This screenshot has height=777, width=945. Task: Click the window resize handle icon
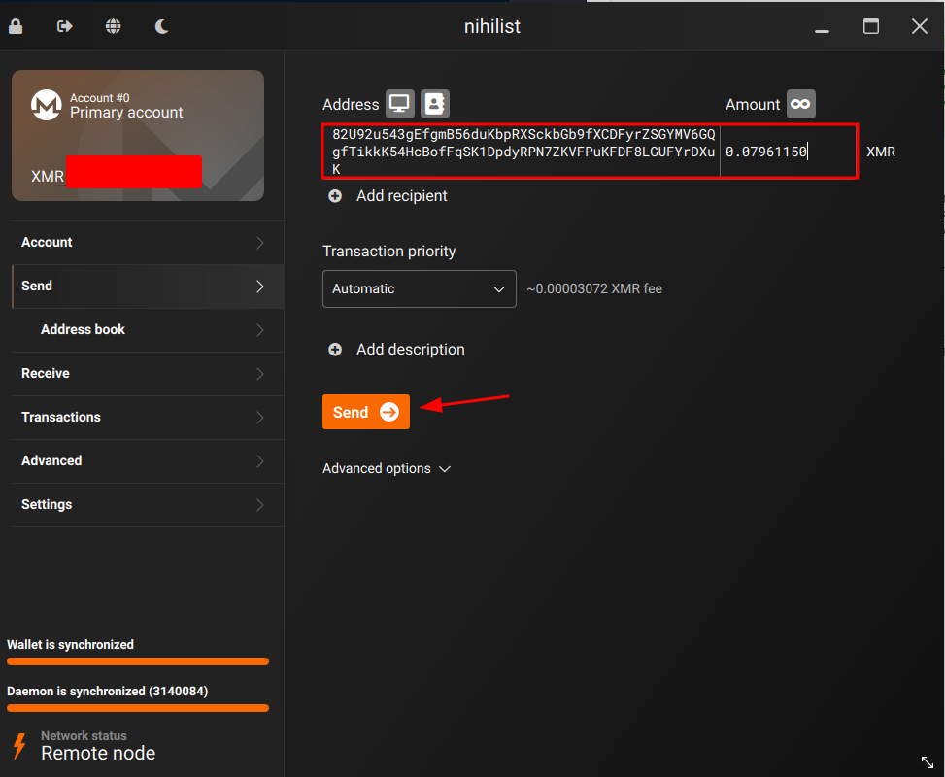pyautogui.click(x=927, y=761)
